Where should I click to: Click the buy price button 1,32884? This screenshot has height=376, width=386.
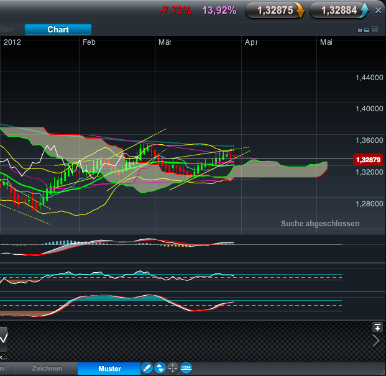339,11
